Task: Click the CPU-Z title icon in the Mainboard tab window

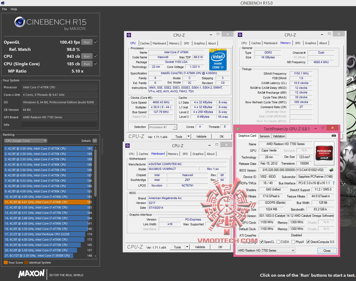Action: (x=127, y=146)
